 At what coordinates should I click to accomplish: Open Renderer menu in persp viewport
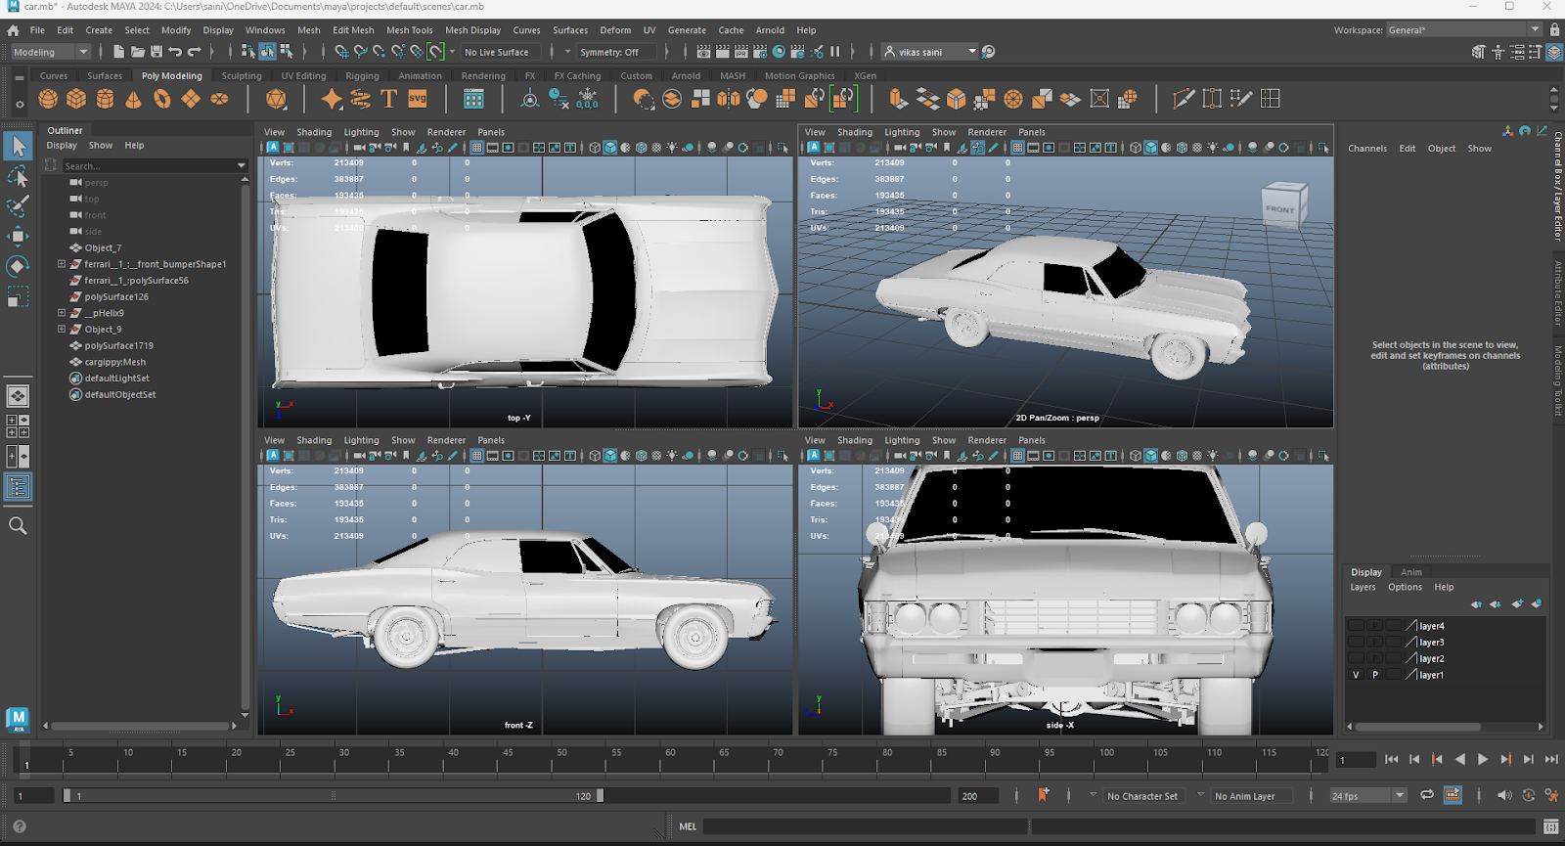pos(987,132)
